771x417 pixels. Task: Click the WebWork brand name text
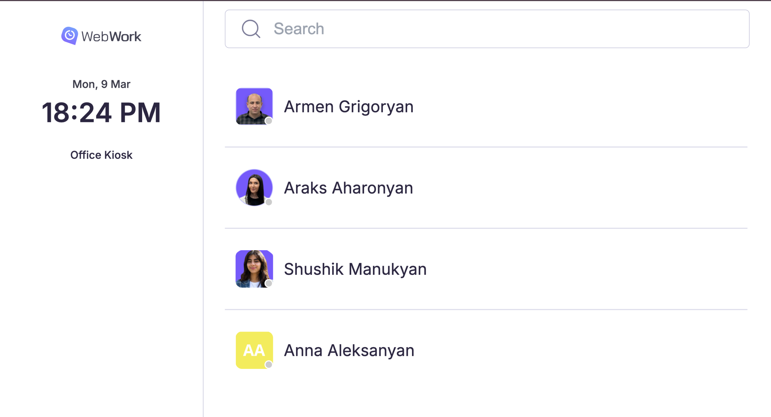coord(111,37)
